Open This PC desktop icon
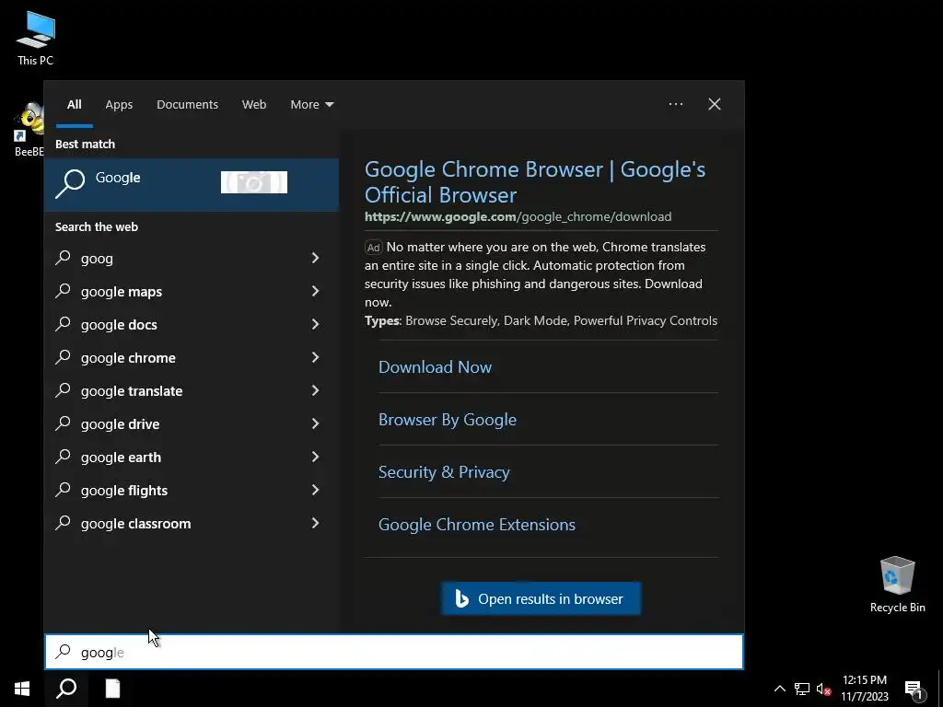Image resolution: width=943 pixels, height=707 pixels. 36,39
